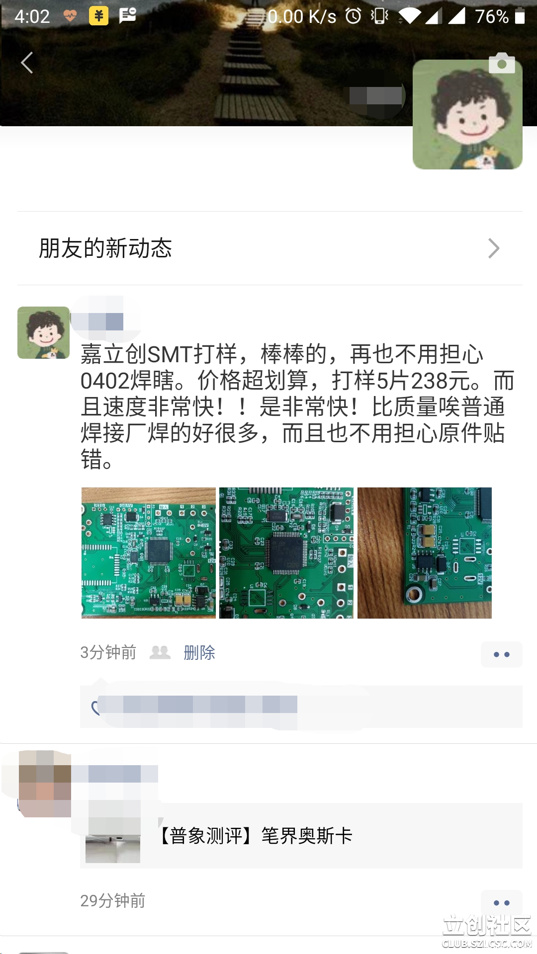Tap the post text about 嘉立创SMT打样

click(x=297, y=406)
